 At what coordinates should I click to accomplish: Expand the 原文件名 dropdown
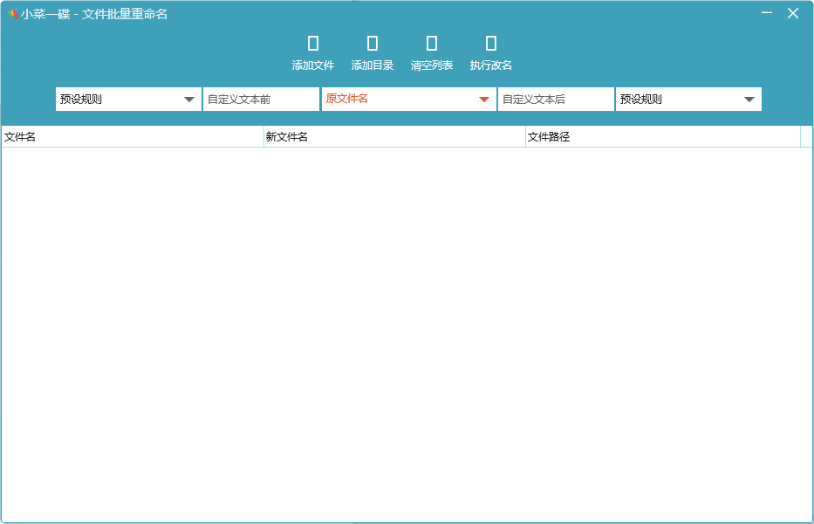tap(408, 100)
